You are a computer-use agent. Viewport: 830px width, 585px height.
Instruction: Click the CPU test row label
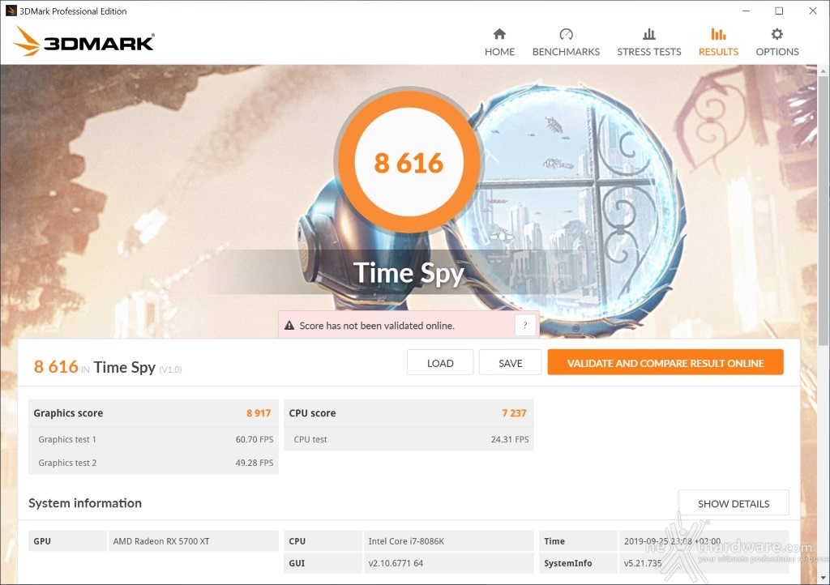pos(310,439)
